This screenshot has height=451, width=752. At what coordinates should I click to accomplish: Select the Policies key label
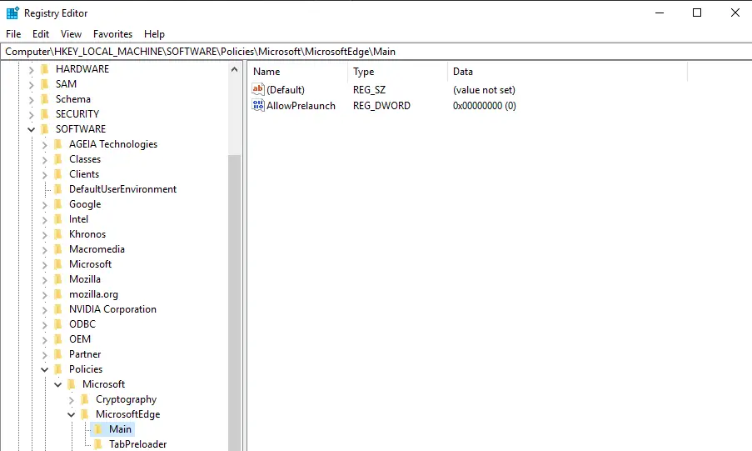(86, 368)
